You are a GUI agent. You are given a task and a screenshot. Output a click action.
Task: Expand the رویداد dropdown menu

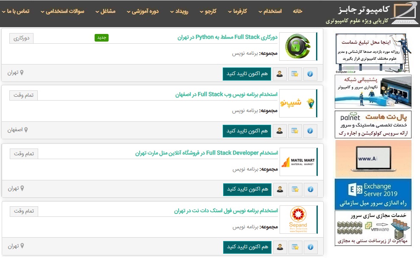tap(179, 11)
